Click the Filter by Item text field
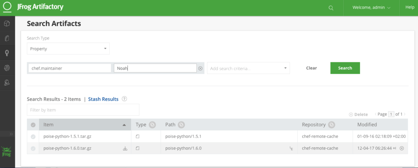 pyautogui.click(x=83, y=110)
